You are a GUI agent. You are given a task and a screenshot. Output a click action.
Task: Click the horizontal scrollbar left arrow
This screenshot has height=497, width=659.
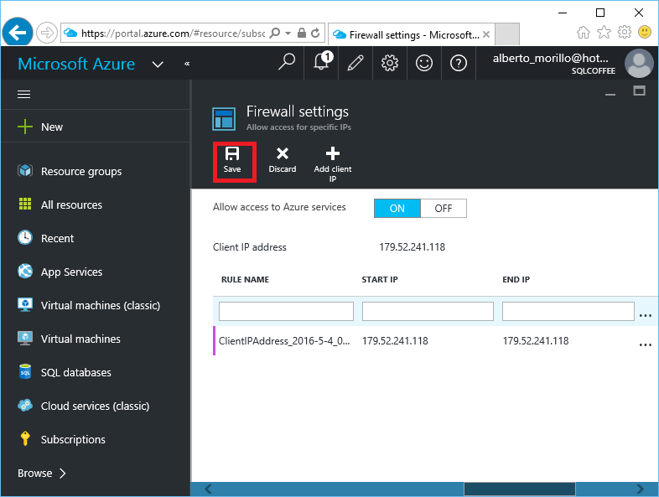pyautogui.click(x=208, y=489)
